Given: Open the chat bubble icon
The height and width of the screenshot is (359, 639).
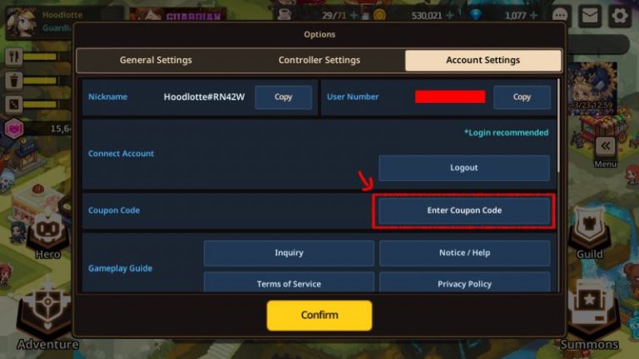Looking at the screenshot, I should tap(560, 16).
